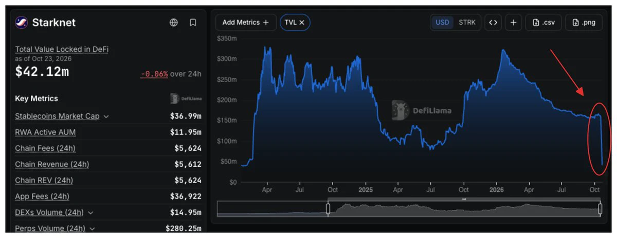Screen dimensions: 617x238
Task: Click the left range slider handle
Action: (328, 208)
